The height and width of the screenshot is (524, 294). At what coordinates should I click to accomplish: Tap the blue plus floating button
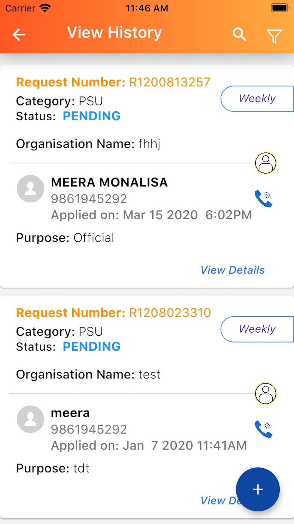258,490
